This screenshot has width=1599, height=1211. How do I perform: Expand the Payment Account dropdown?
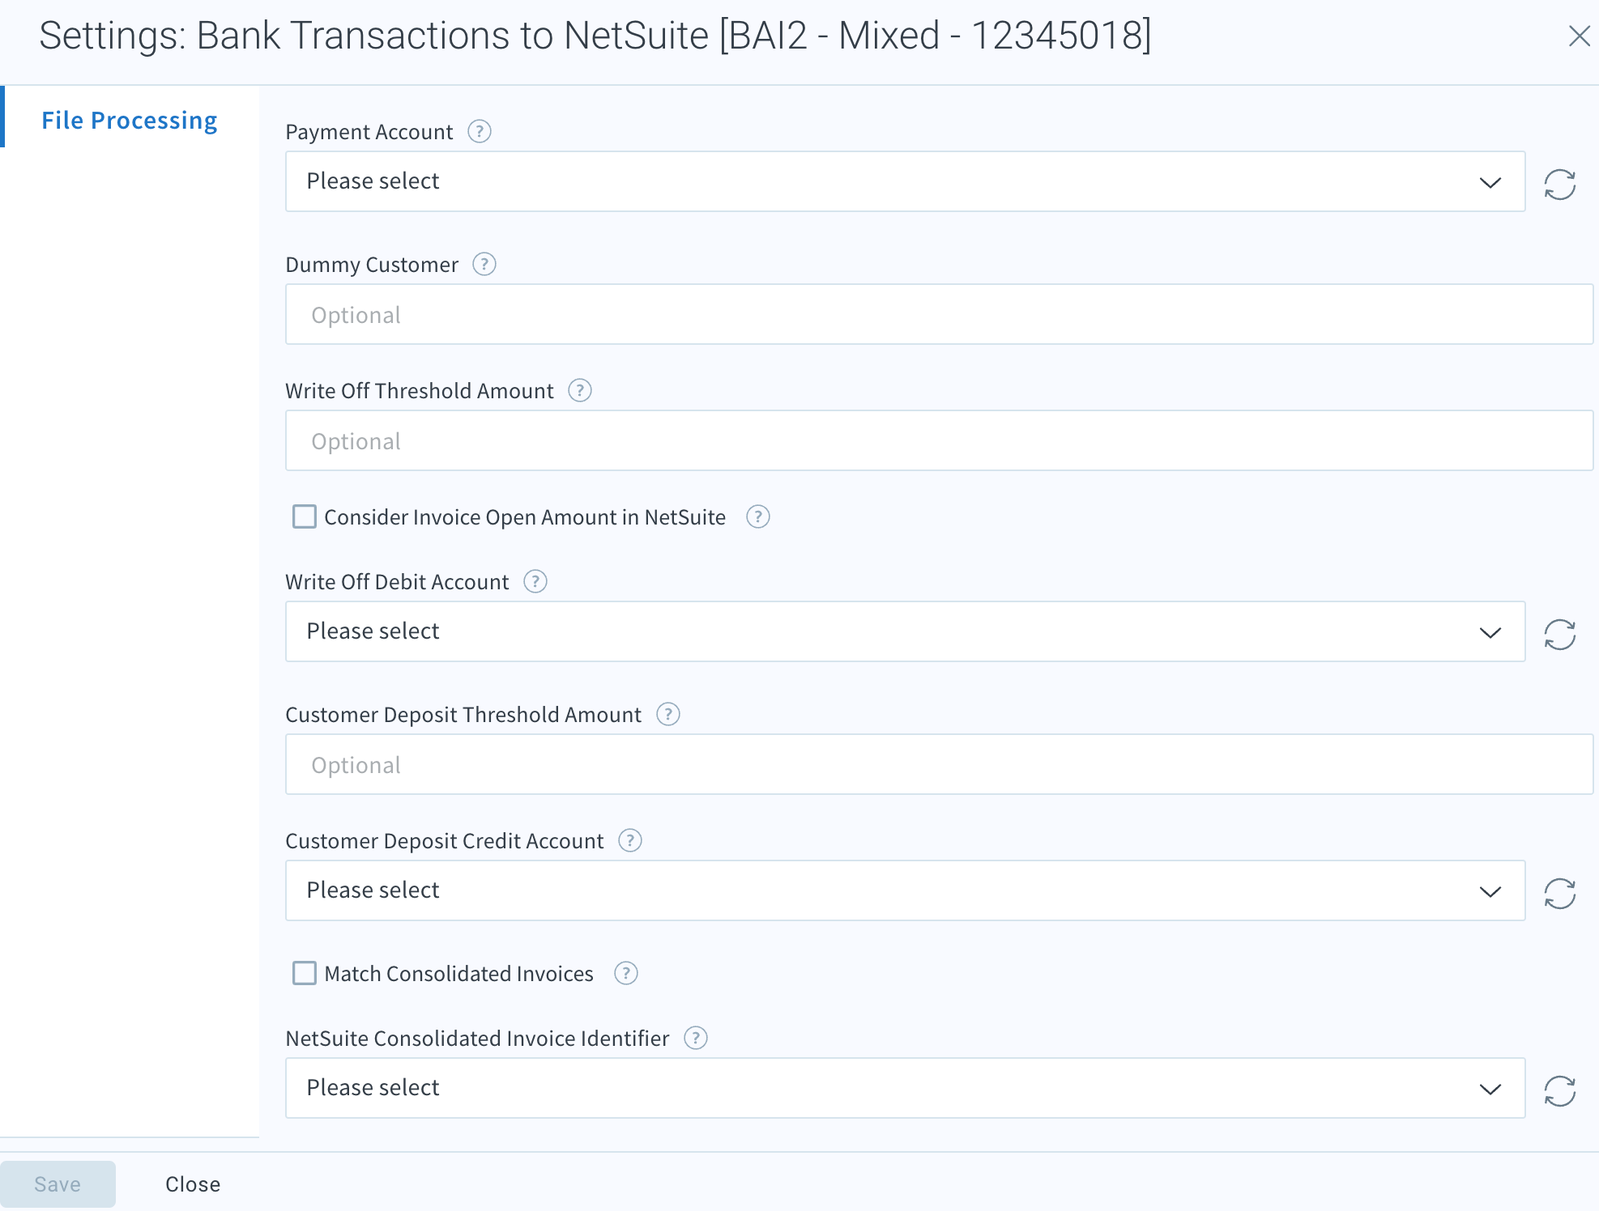point(905,181)
